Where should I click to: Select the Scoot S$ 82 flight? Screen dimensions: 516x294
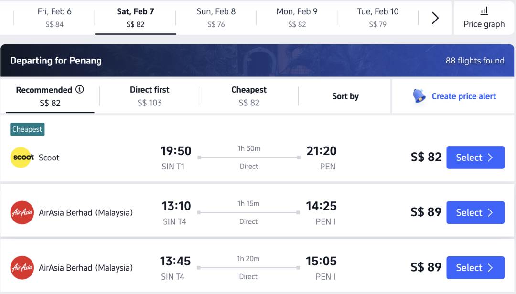[x=475, y=157]
